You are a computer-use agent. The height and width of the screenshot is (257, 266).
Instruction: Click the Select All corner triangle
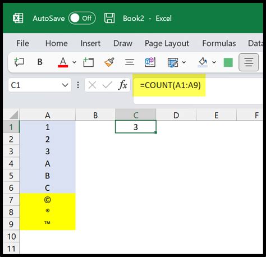13,114
